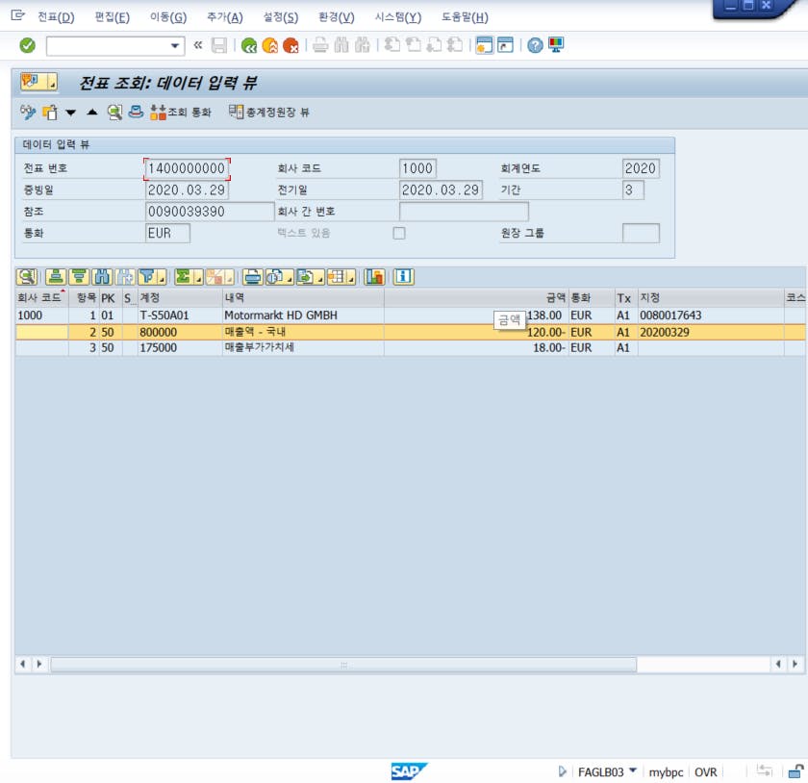Open the FAGLB03 status bar dropdown
The height and width of the screenshot is (783, 808).
(633, 770)
